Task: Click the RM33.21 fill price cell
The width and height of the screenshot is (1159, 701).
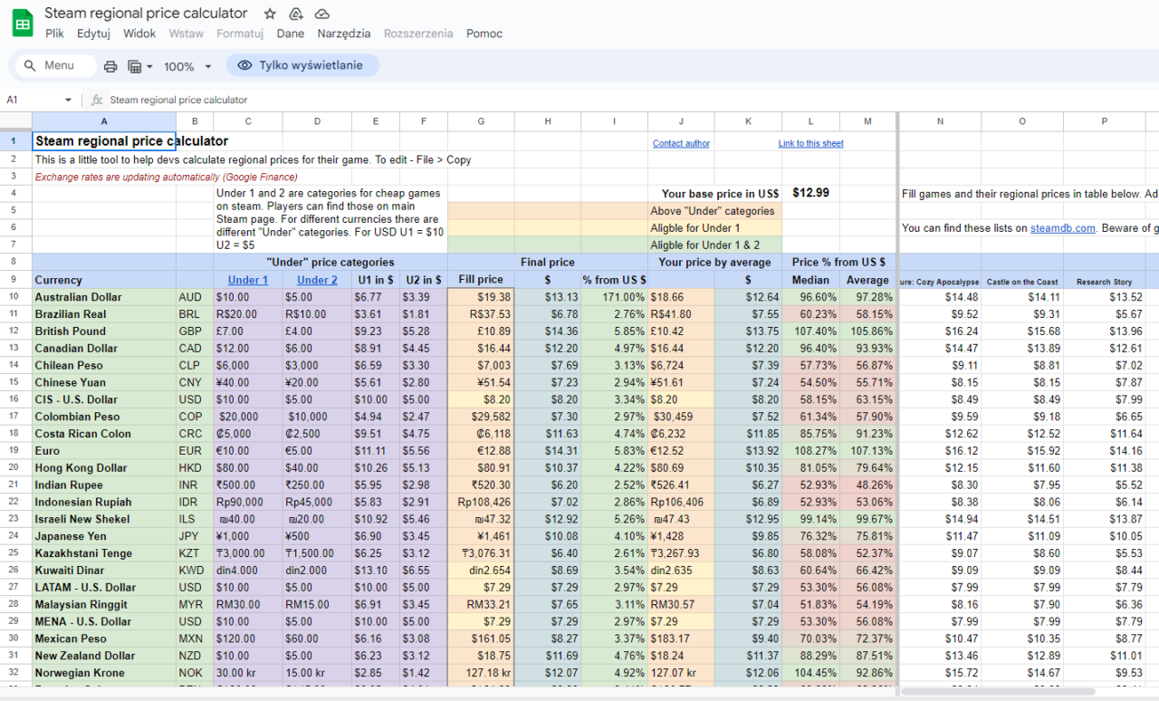Action: pos(481,604)
